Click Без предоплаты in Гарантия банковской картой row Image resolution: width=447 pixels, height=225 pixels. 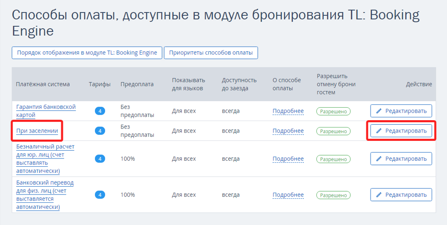pos(138,111)
